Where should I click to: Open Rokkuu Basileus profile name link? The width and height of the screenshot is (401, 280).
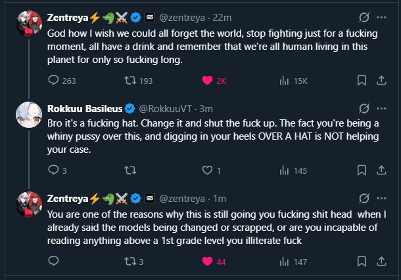point(84,108)
